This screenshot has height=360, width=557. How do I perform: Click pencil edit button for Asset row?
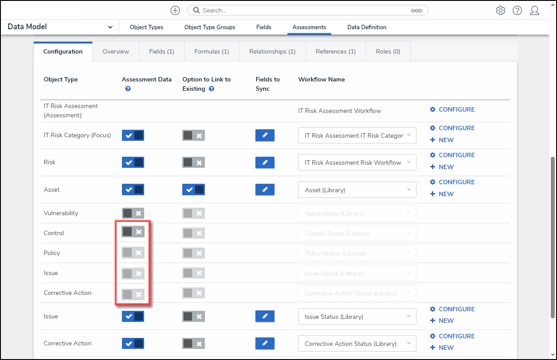point(265,190)
